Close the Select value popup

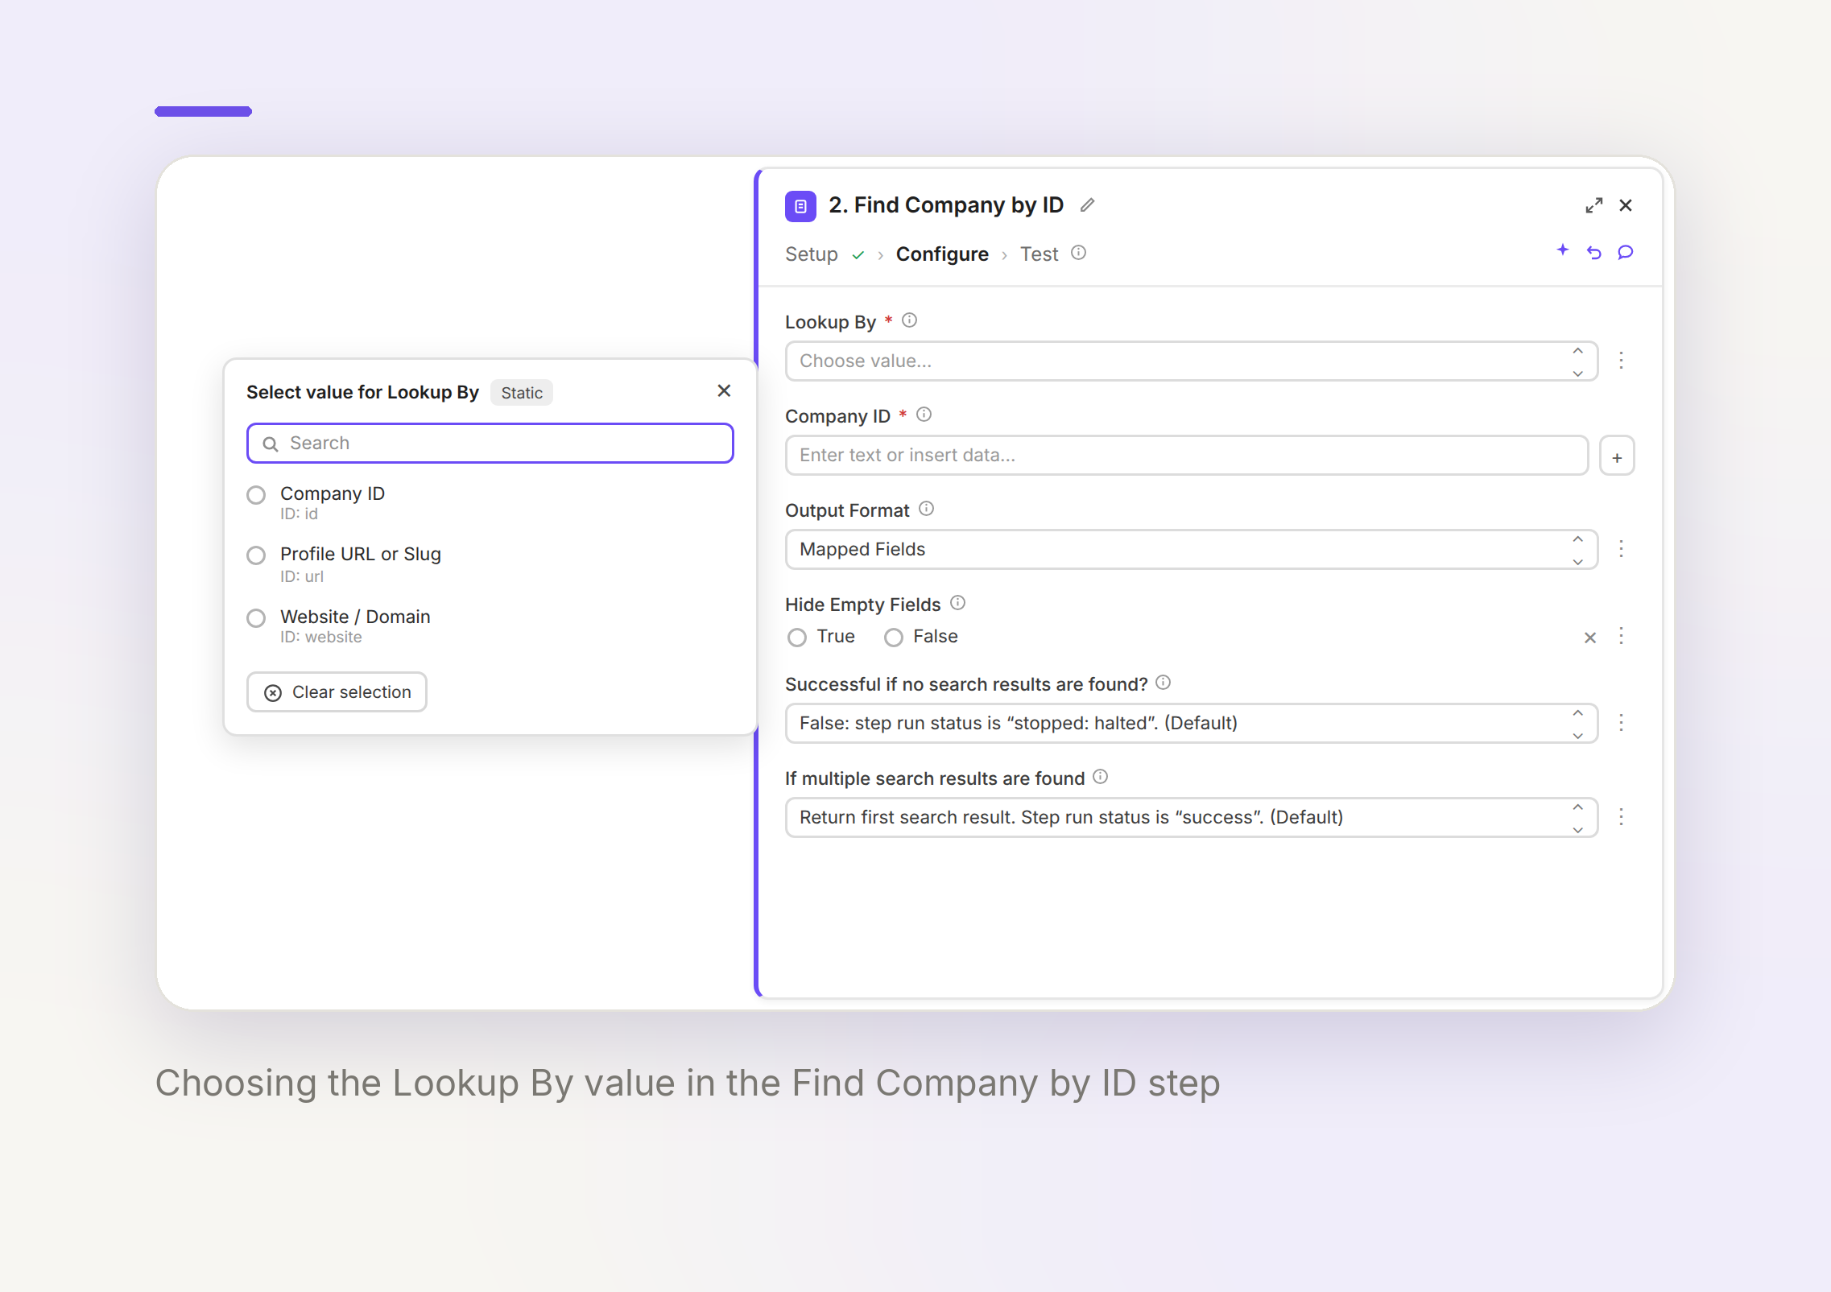coord(724,391)
